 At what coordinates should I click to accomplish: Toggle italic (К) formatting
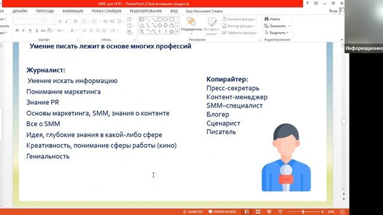(23, 30)
